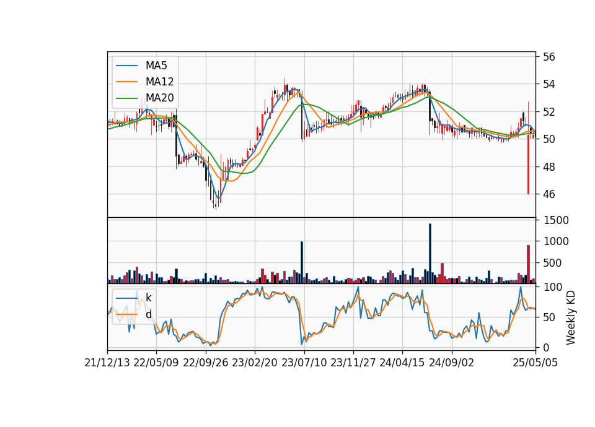
Task: Click price axis label 48
Action: click(549, 166)
